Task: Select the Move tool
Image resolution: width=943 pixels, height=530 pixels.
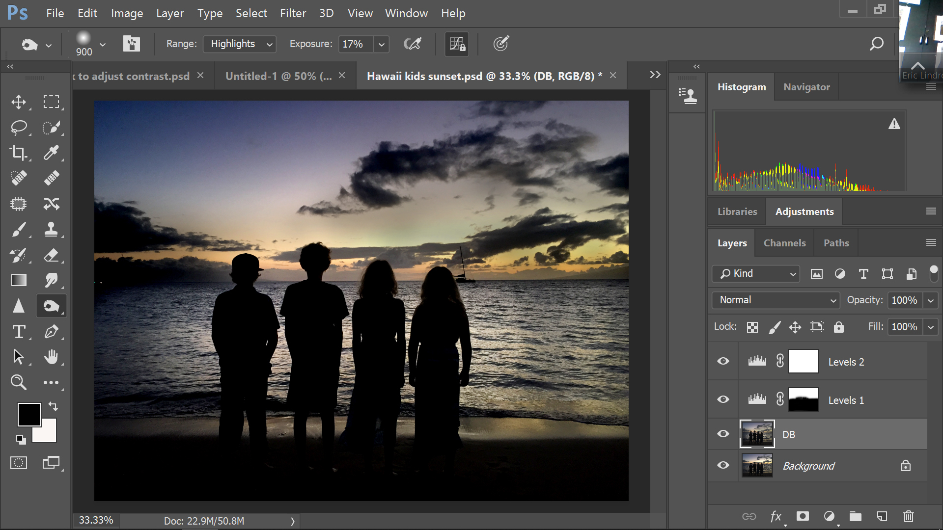Action: coord(19,102)
